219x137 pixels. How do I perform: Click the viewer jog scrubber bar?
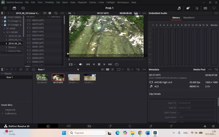106,60
